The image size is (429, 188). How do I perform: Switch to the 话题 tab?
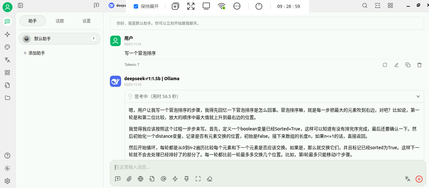pyautogui.click(x=59, y=20)
